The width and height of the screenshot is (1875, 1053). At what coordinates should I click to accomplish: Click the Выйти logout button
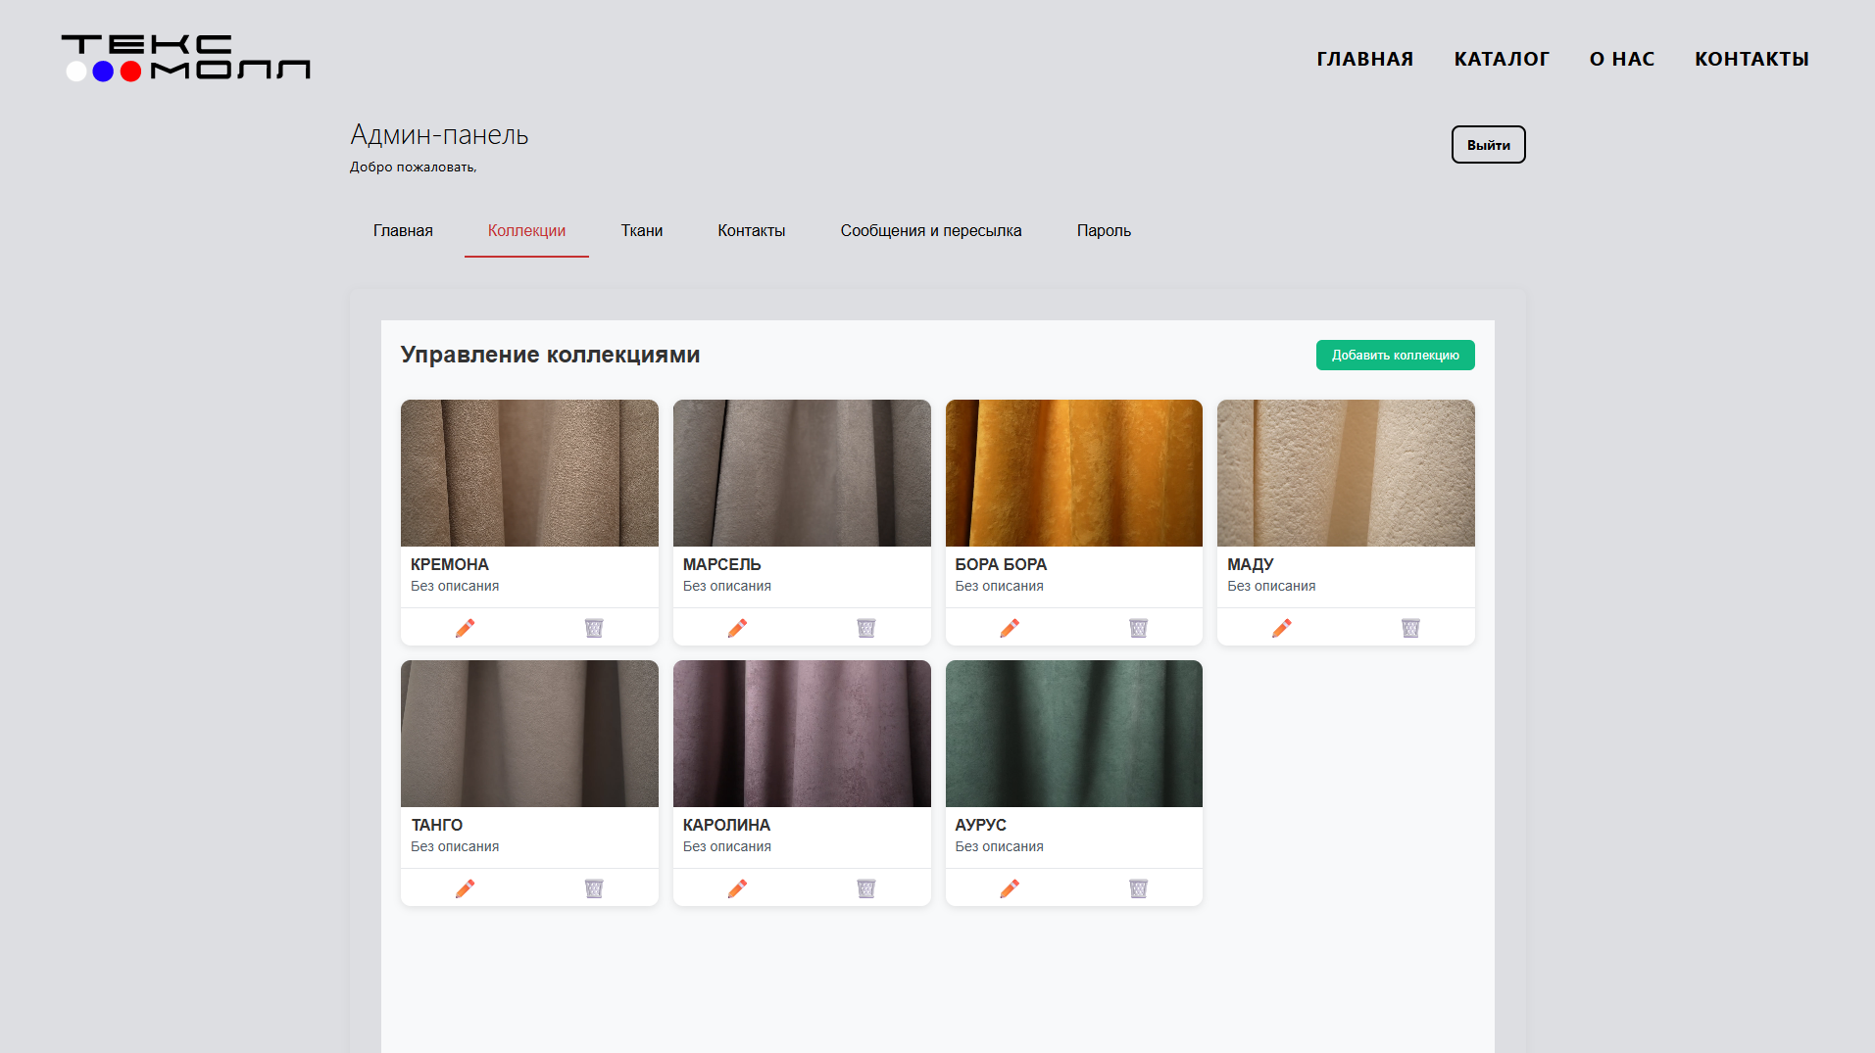pyautogui.click(x=1488, y=145)
